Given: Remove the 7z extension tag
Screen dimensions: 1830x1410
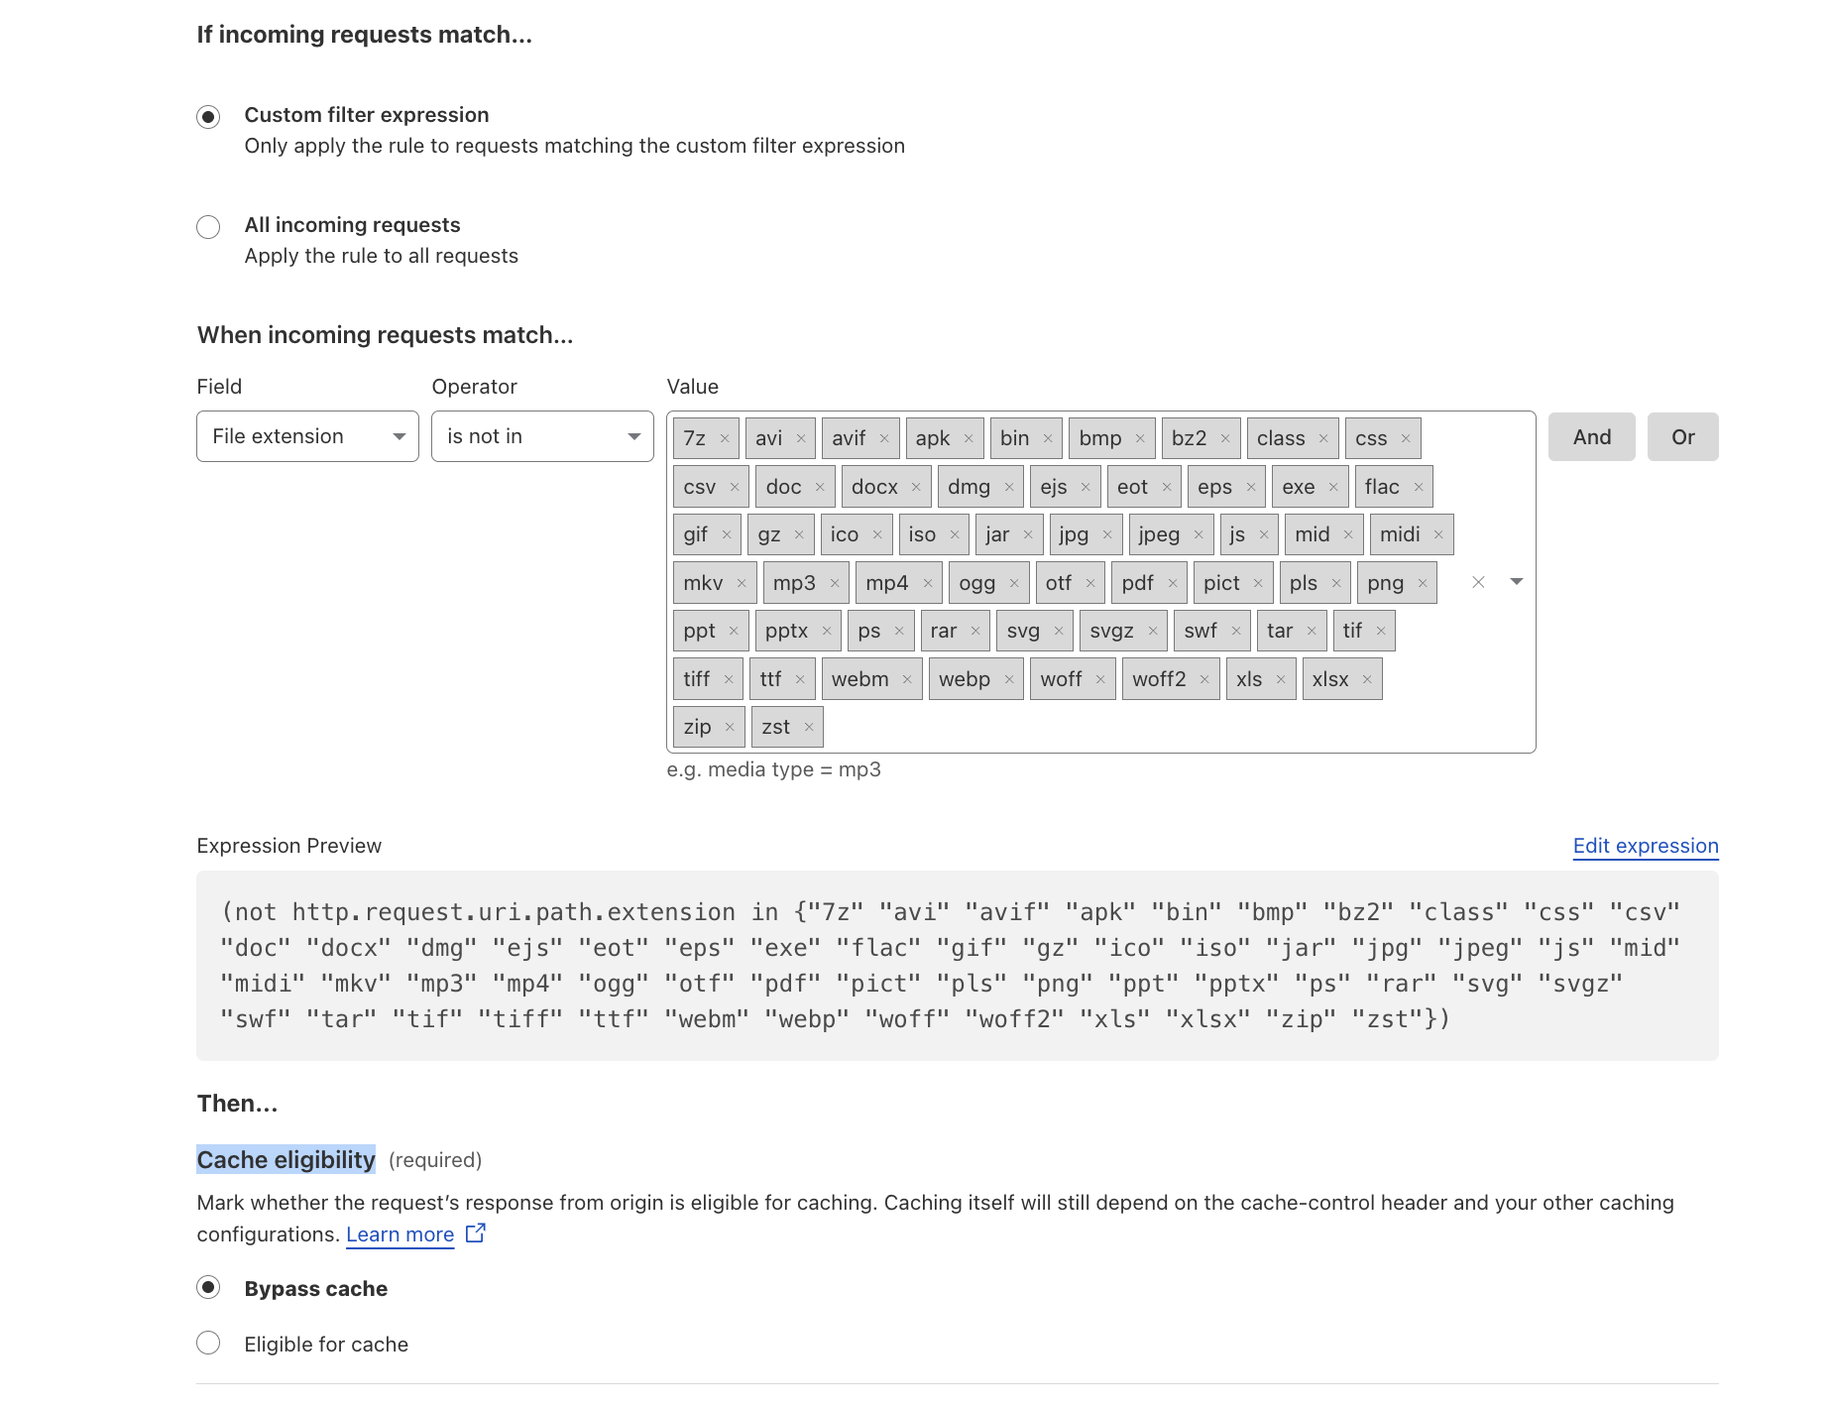Looking at the screenshot, I should coord(725,438).
